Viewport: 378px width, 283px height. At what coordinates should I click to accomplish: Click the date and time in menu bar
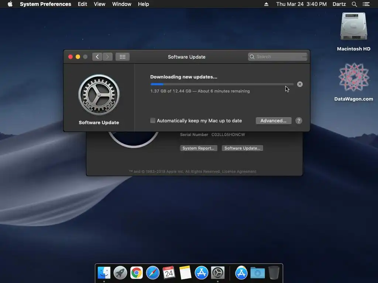point(301,4)
